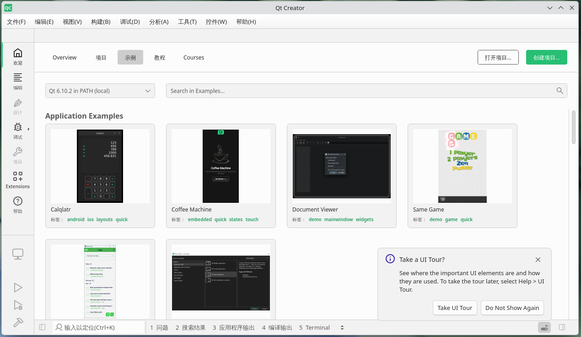Open the 调试(D) menu
Viewport: 581px width, 337px height.
[130, 22]
